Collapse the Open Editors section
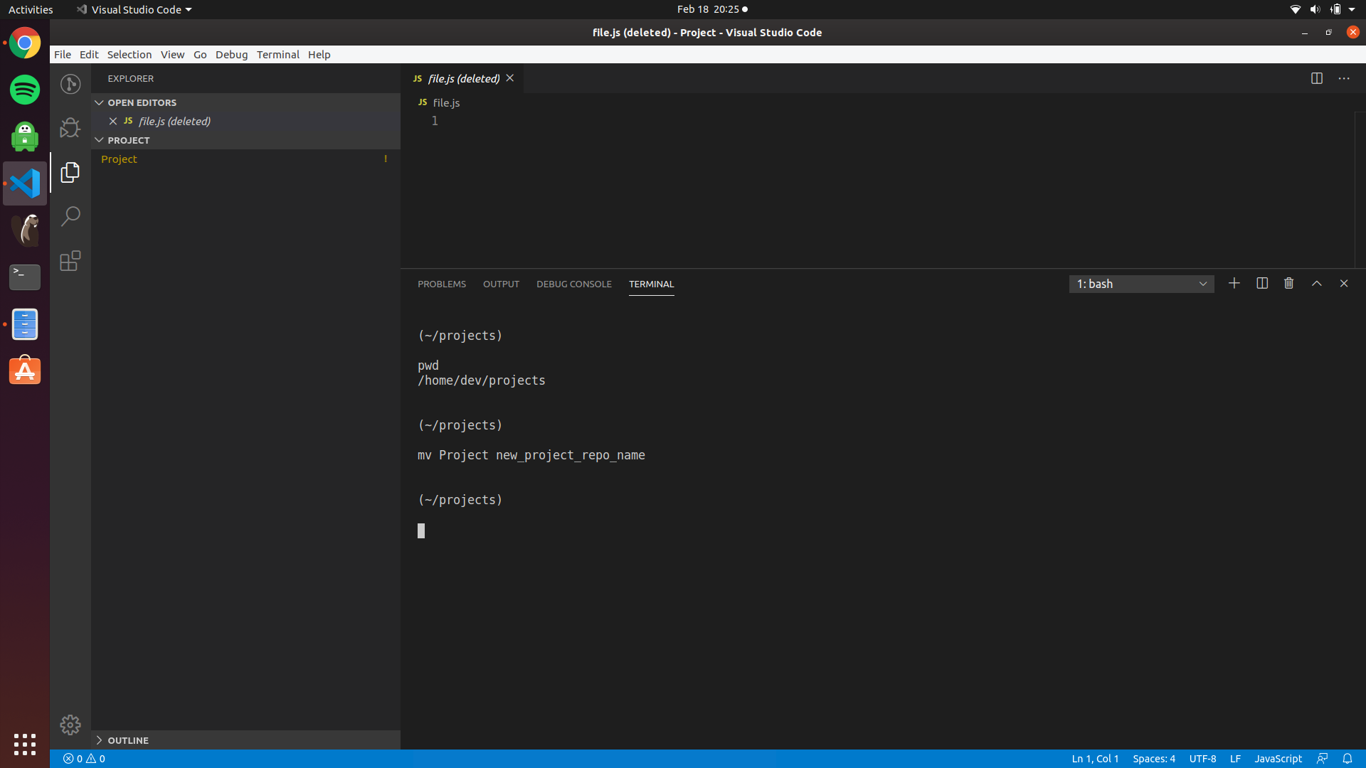 99,102
